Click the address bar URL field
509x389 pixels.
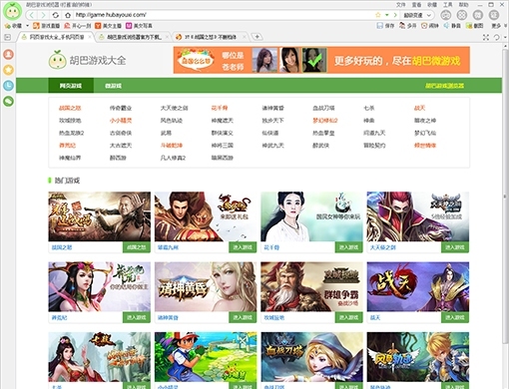tap(223, 15)
